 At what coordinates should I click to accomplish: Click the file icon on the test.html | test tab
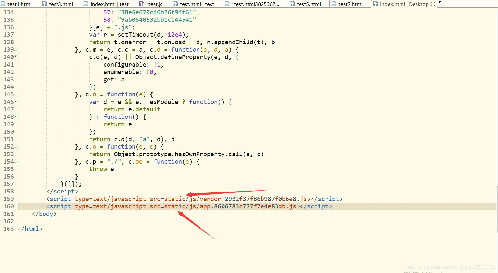(175, 4)
